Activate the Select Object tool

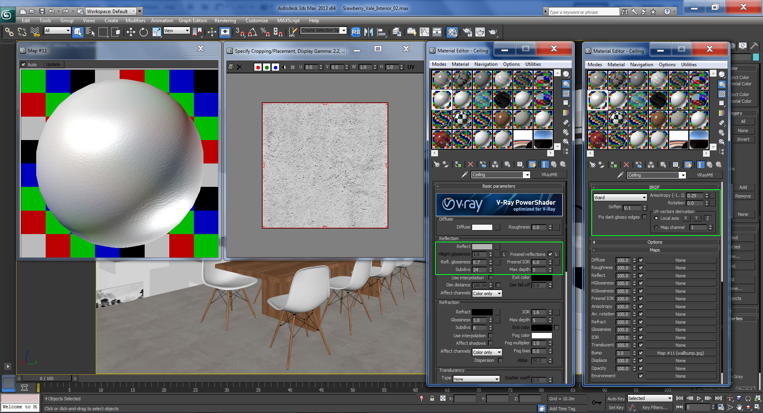[x=77, y=32]
